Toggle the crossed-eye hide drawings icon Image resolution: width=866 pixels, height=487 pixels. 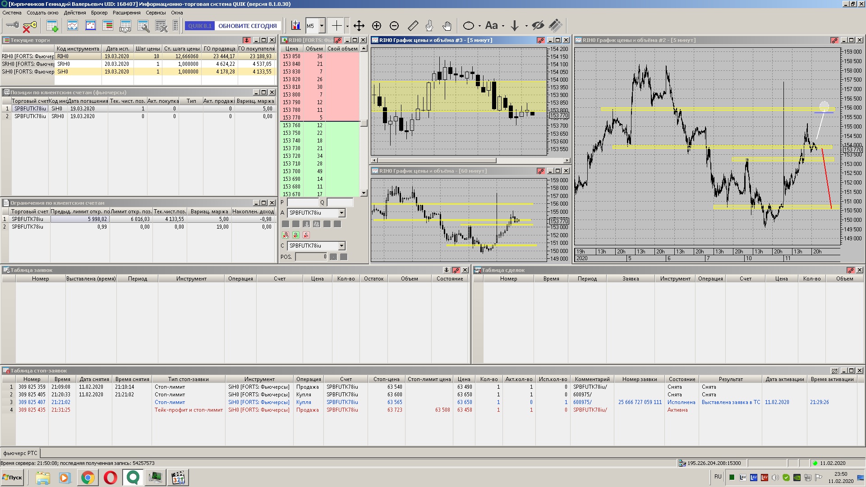[x=537, y=26]
